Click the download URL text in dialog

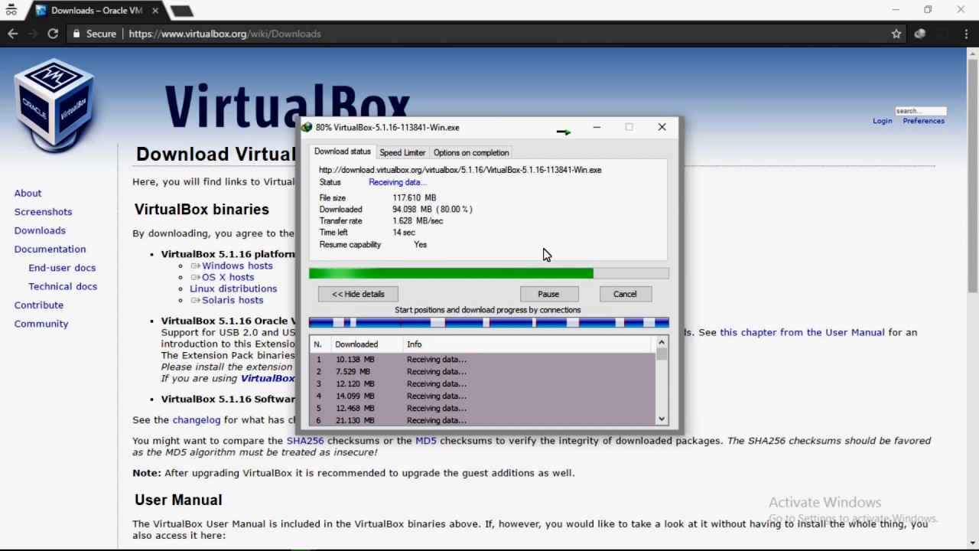tap(460, 170)
